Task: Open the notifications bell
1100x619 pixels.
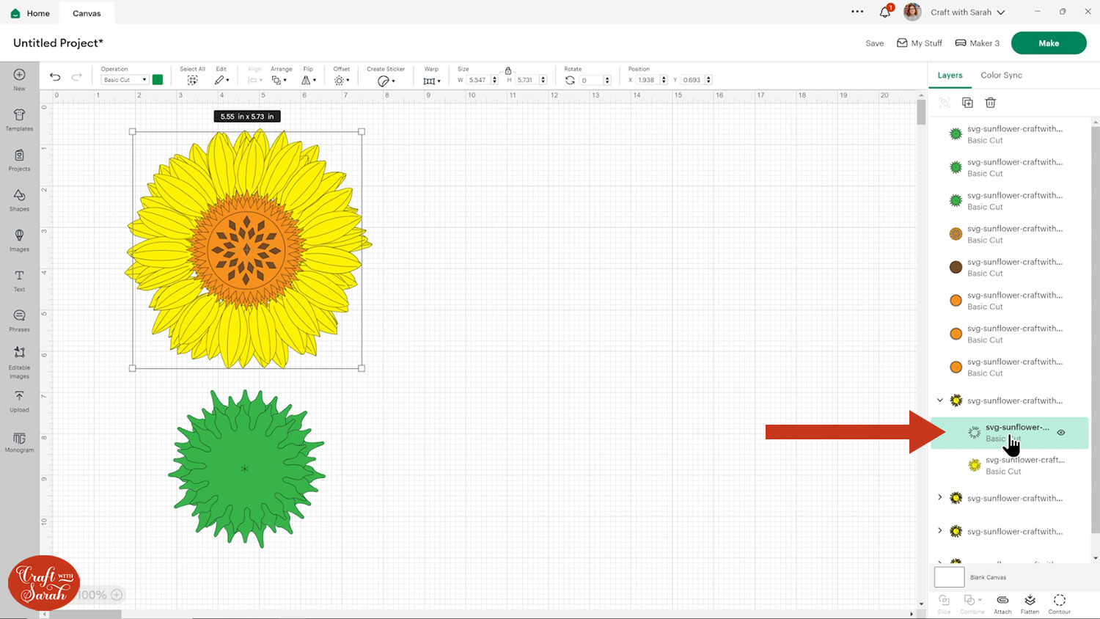Action: click(885, 12)
